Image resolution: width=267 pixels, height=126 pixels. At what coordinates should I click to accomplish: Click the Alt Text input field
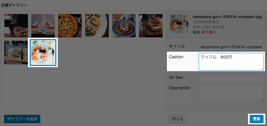(231, 78)
